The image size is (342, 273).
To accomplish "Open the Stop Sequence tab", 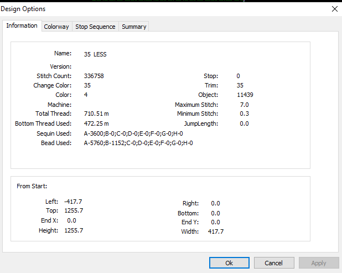I will tap(95, 27).
